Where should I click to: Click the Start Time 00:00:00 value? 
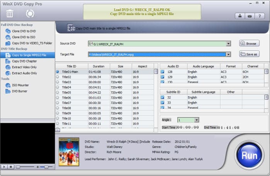188,127
